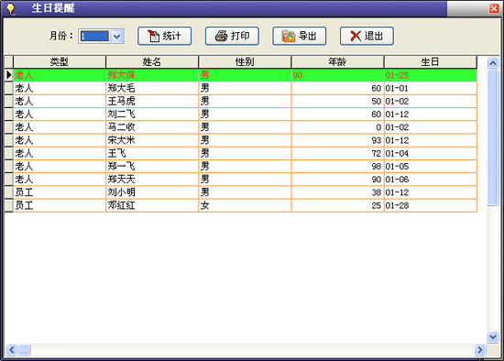This screenshot has height=361, width=504.
Task: Select name cell 马二收
Action: 152,127
